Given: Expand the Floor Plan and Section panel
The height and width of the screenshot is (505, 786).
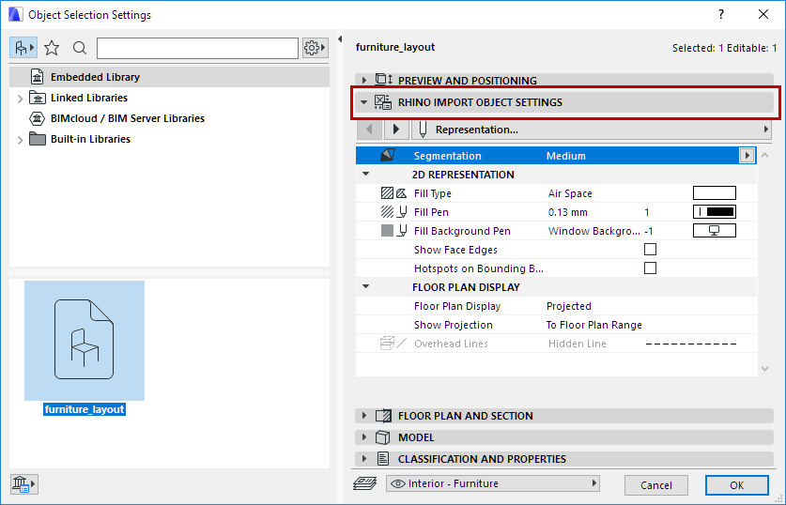Looking at the screenshot, I should point(364,416).
